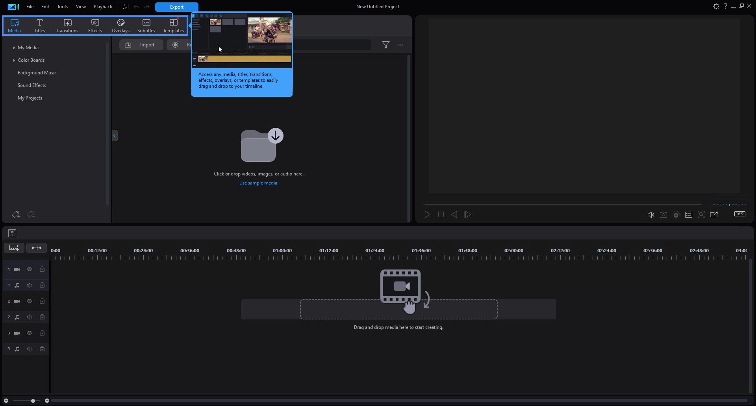Open the Effects room

[95, 26]
